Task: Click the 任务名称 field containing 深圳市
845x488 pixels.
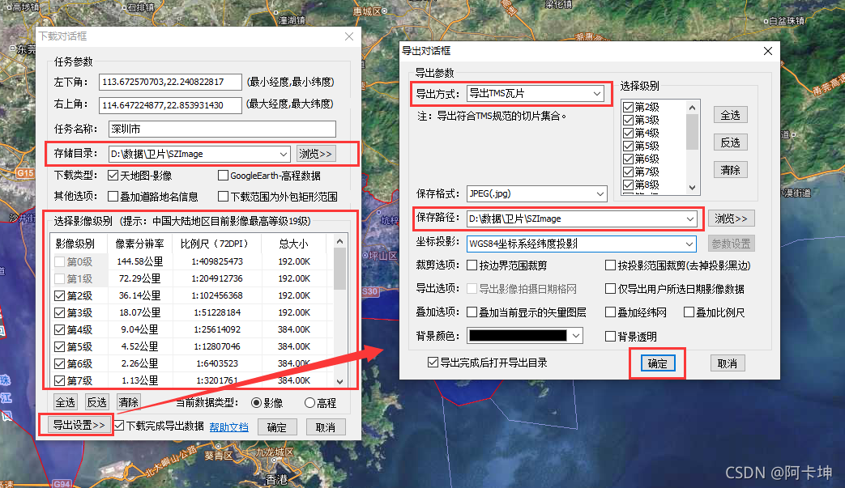Action: [223, 129]
